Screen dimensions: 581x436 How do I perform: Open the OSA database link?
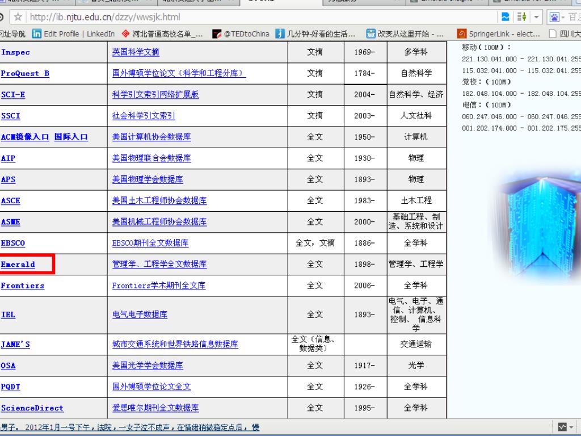(8, 366)
